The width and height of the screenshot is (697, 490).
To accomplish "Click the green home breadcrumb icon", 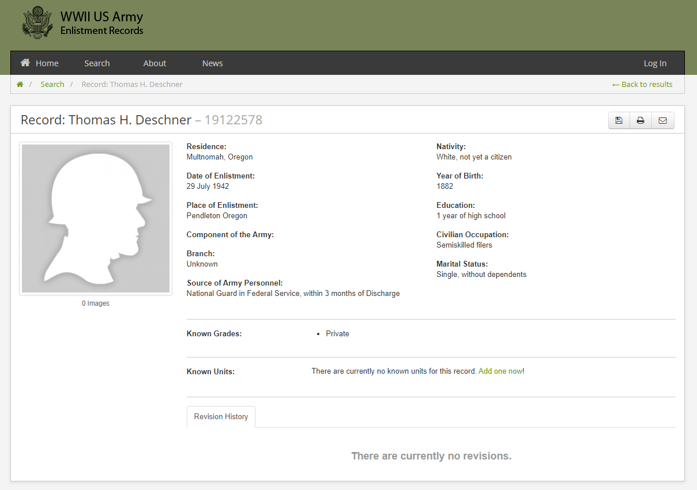I will click(x=20, y=85).
